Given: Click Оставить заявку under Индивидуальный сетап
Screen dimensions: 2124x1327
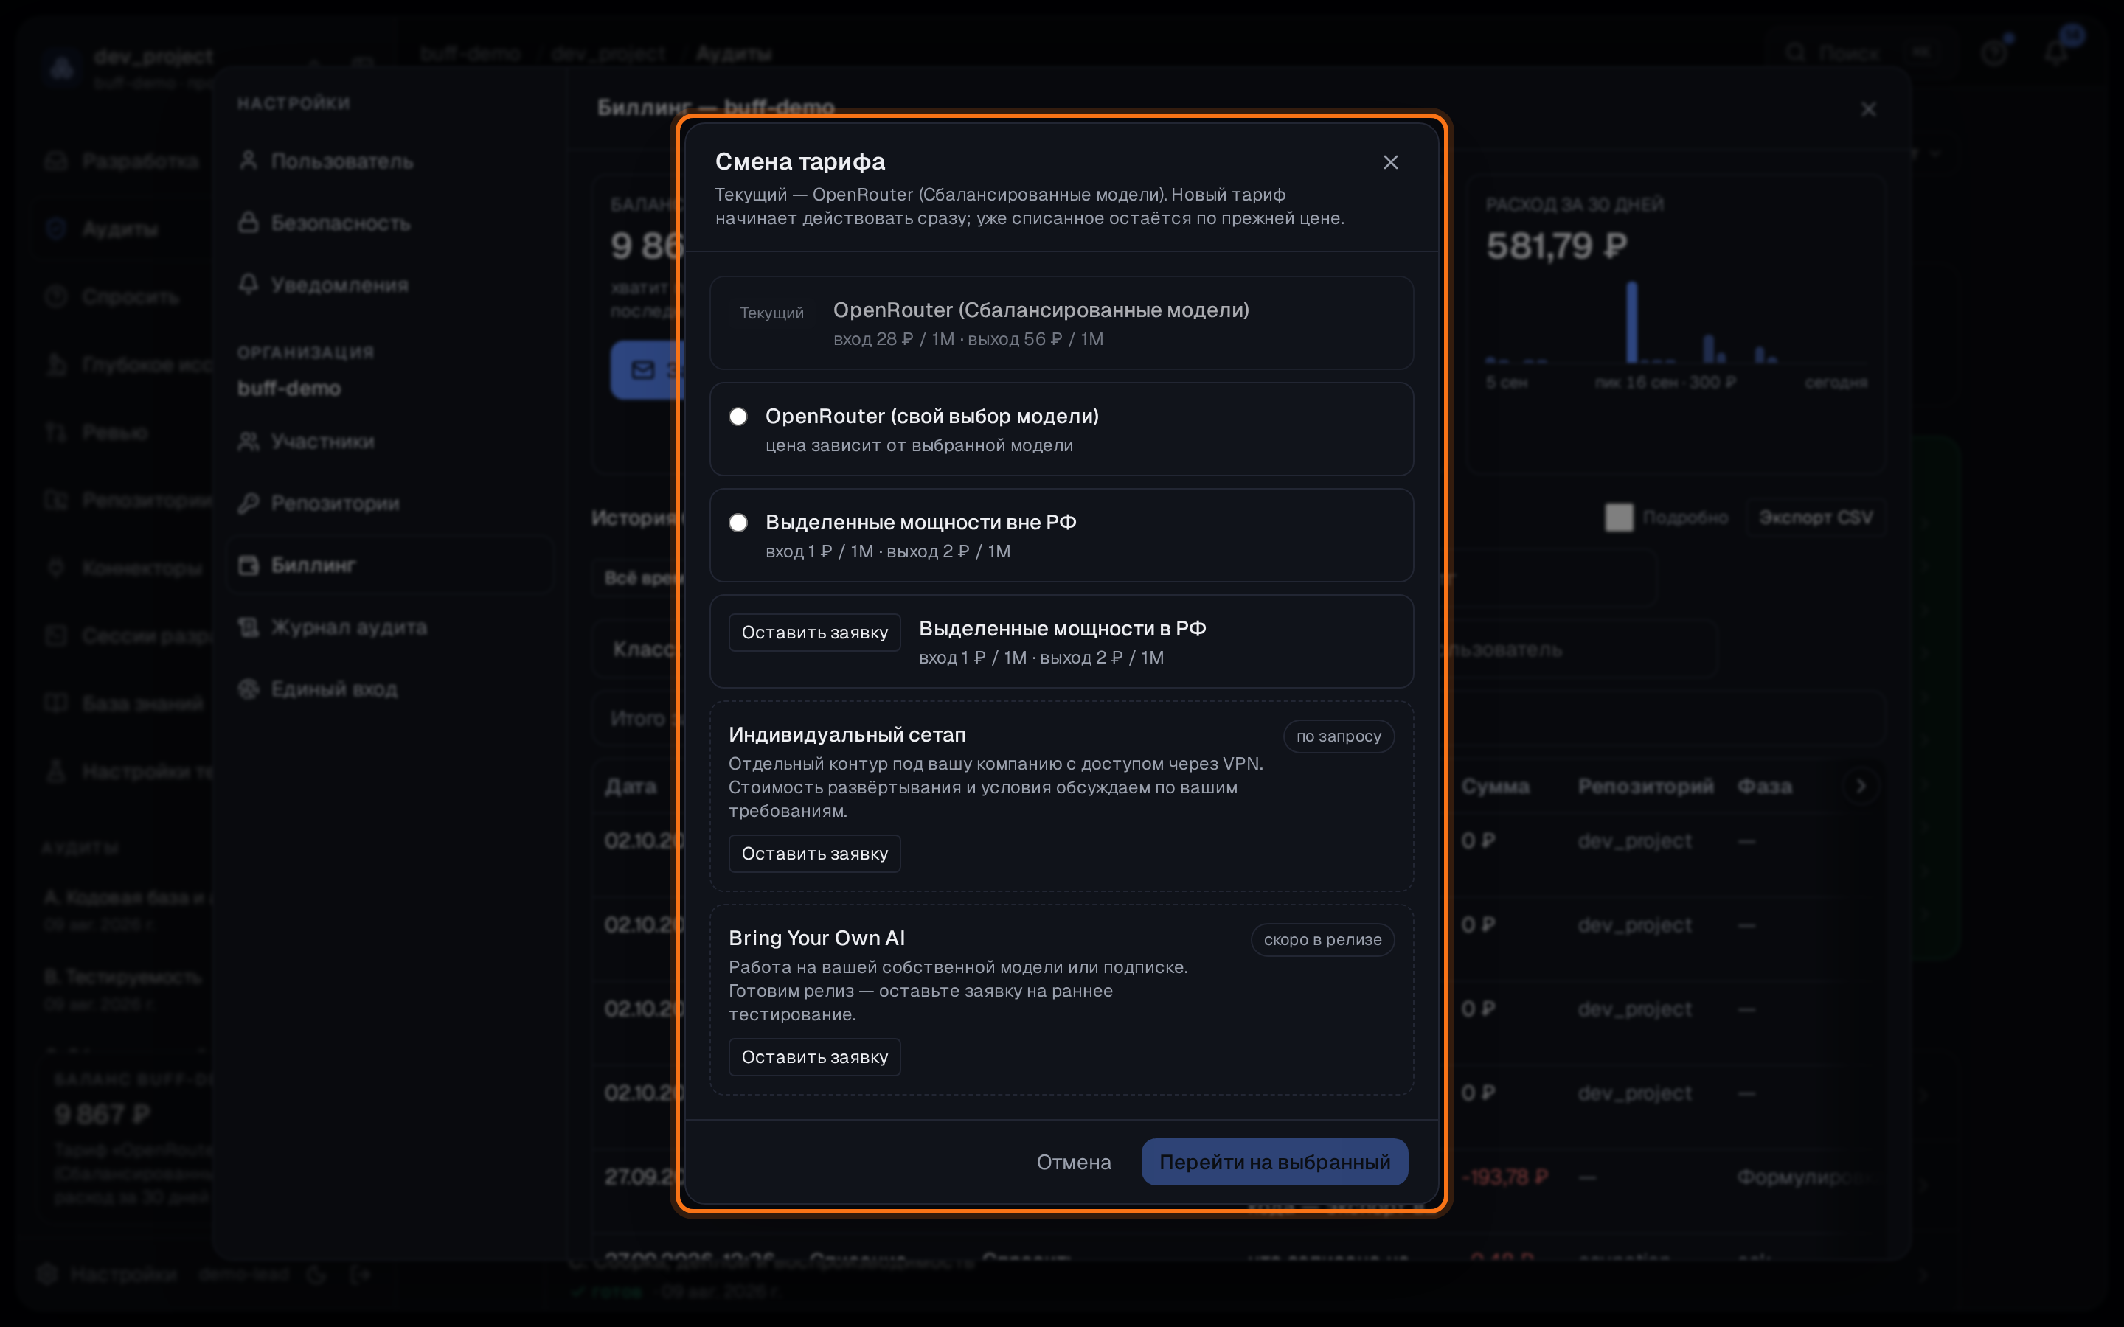Looking at the screenshot, I should (x=814, y=854).
